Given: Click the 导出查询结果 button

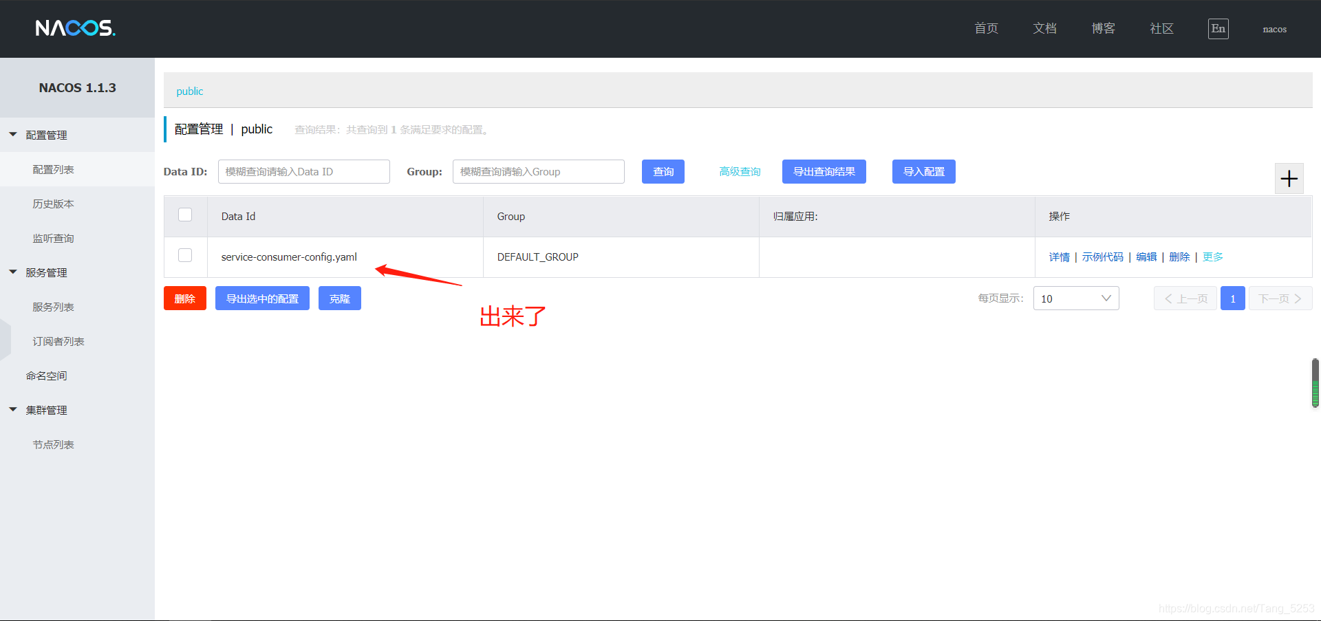Looking at the screenshot, I should [x=824, y=172].
